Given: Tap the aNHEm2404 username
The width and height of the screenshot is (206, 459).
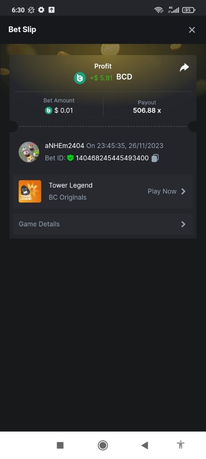Looking at the screenshot, I should pyautogui.click(x=64, y=146).
